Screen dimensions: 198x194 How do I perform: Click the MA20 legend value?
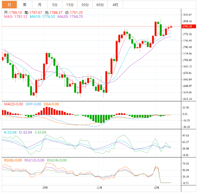pos(70,17)
